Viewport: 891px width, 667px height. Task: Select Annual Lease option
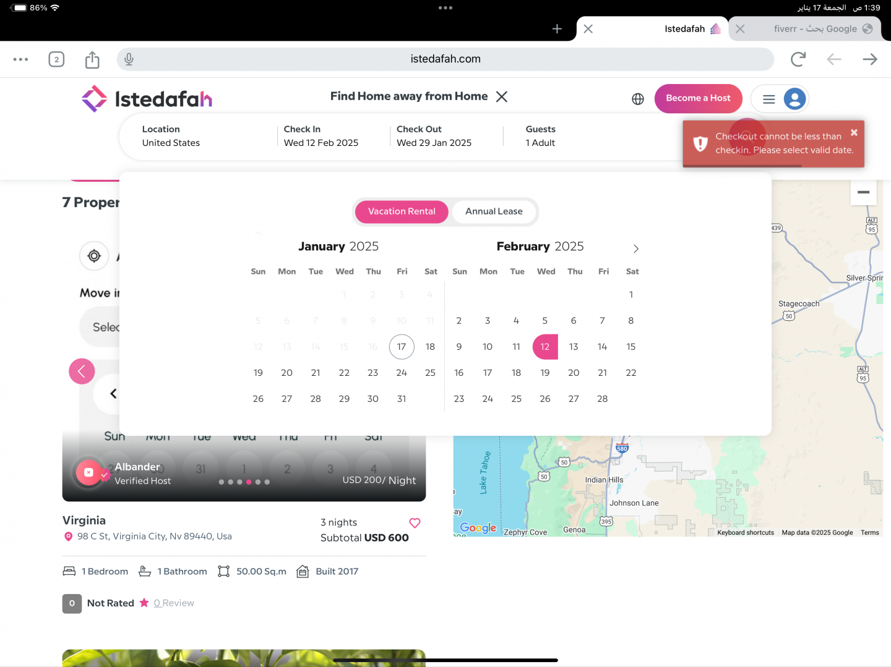click(x=494, y=211)
